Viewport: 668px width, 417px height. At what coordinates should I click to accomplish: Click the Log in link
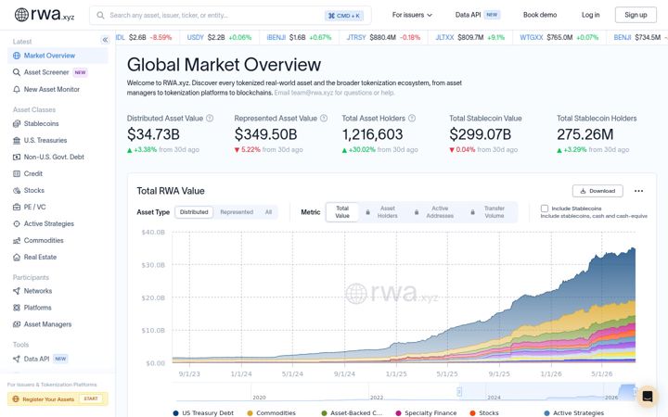(x=590, y=15)
